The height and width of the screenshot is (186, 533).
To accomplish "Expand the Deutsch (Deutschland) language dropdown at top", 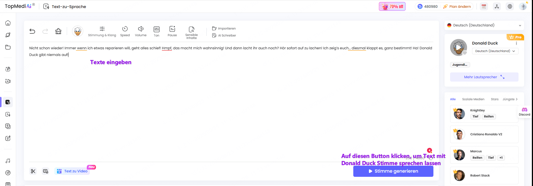I will (x=484, y=25).
